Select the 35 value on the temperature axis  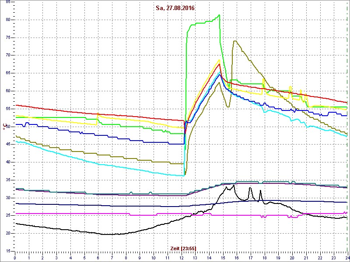pos(7,180)
